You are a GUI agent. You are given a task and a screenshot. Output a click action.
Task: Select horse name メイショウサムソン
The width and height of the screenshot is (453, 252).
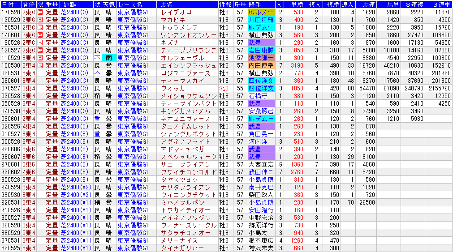pyautogui.click(x=189, y=96)
